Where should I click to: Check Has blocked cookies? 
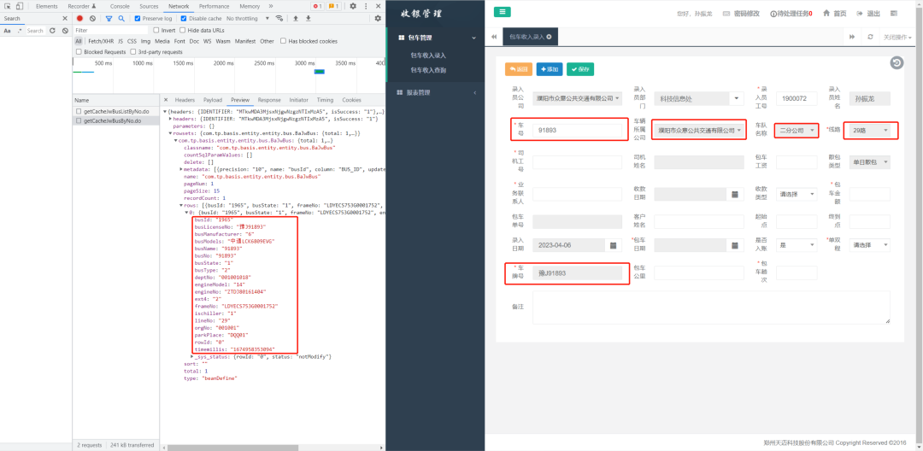click(284, 41)
